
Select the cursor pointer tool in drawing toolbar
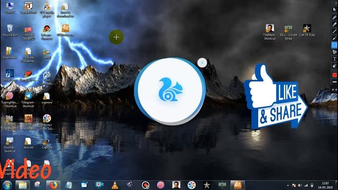(x=334, y=9)
